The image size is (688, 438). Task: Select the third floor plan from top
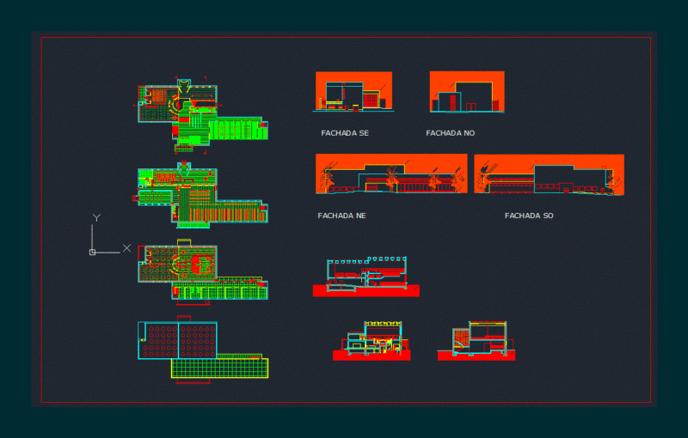[203, 272]
